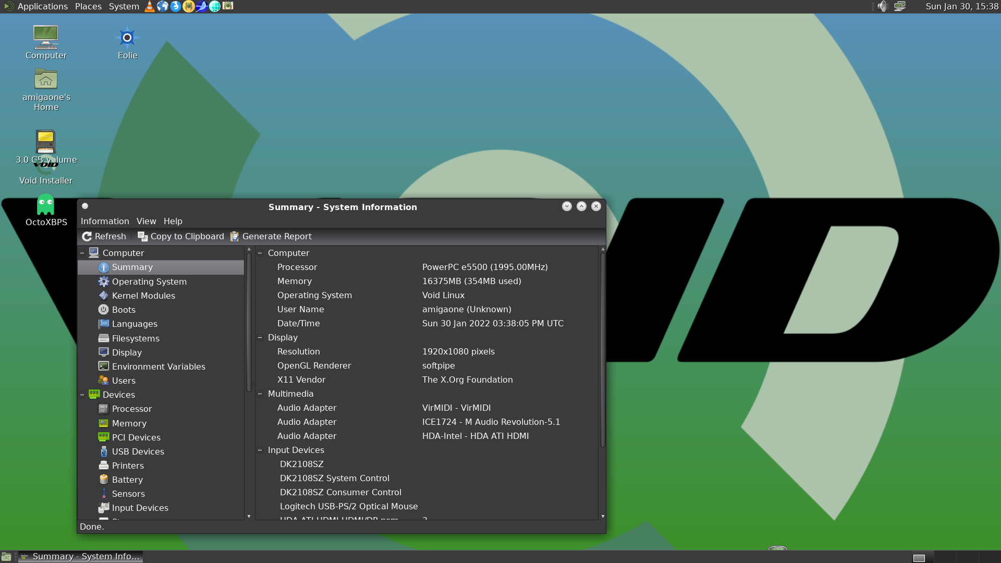Select the Users entry
Screen dimensions: 1001x563
click(x=161, y=381)
